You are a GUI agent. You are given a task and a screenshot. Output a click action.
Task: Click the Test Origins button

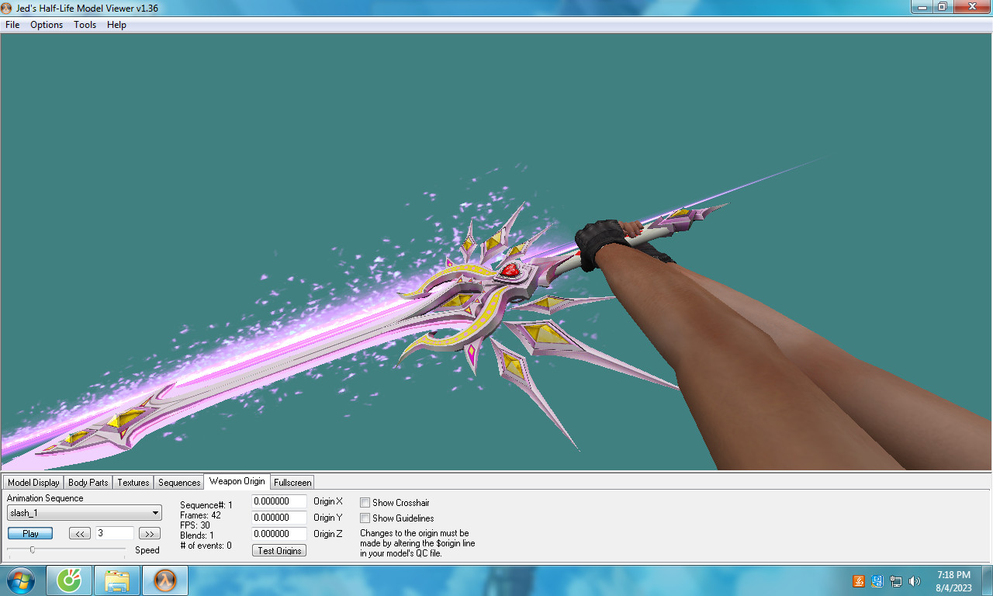(279, 550)
